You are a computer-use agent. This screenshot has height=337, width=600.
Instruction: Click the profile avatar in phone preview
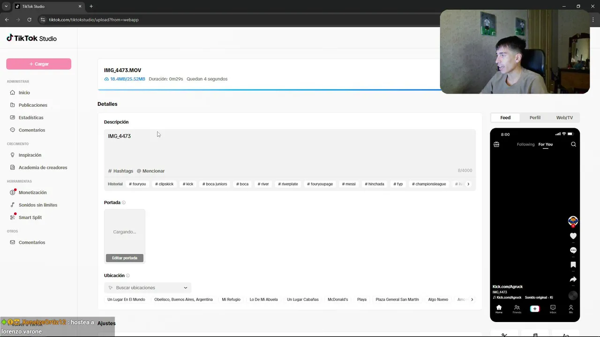[573, 221]
